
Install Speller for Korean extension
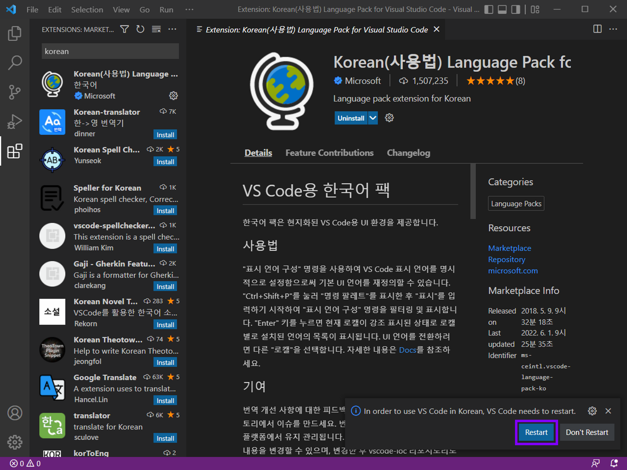(165, 211)
